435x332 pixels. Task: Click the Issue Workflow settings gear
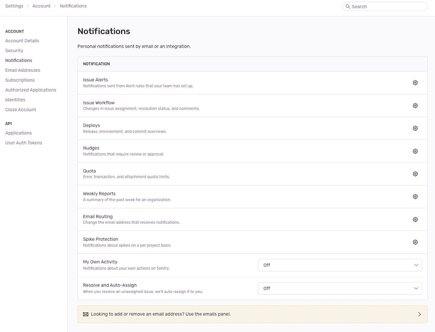415,105
